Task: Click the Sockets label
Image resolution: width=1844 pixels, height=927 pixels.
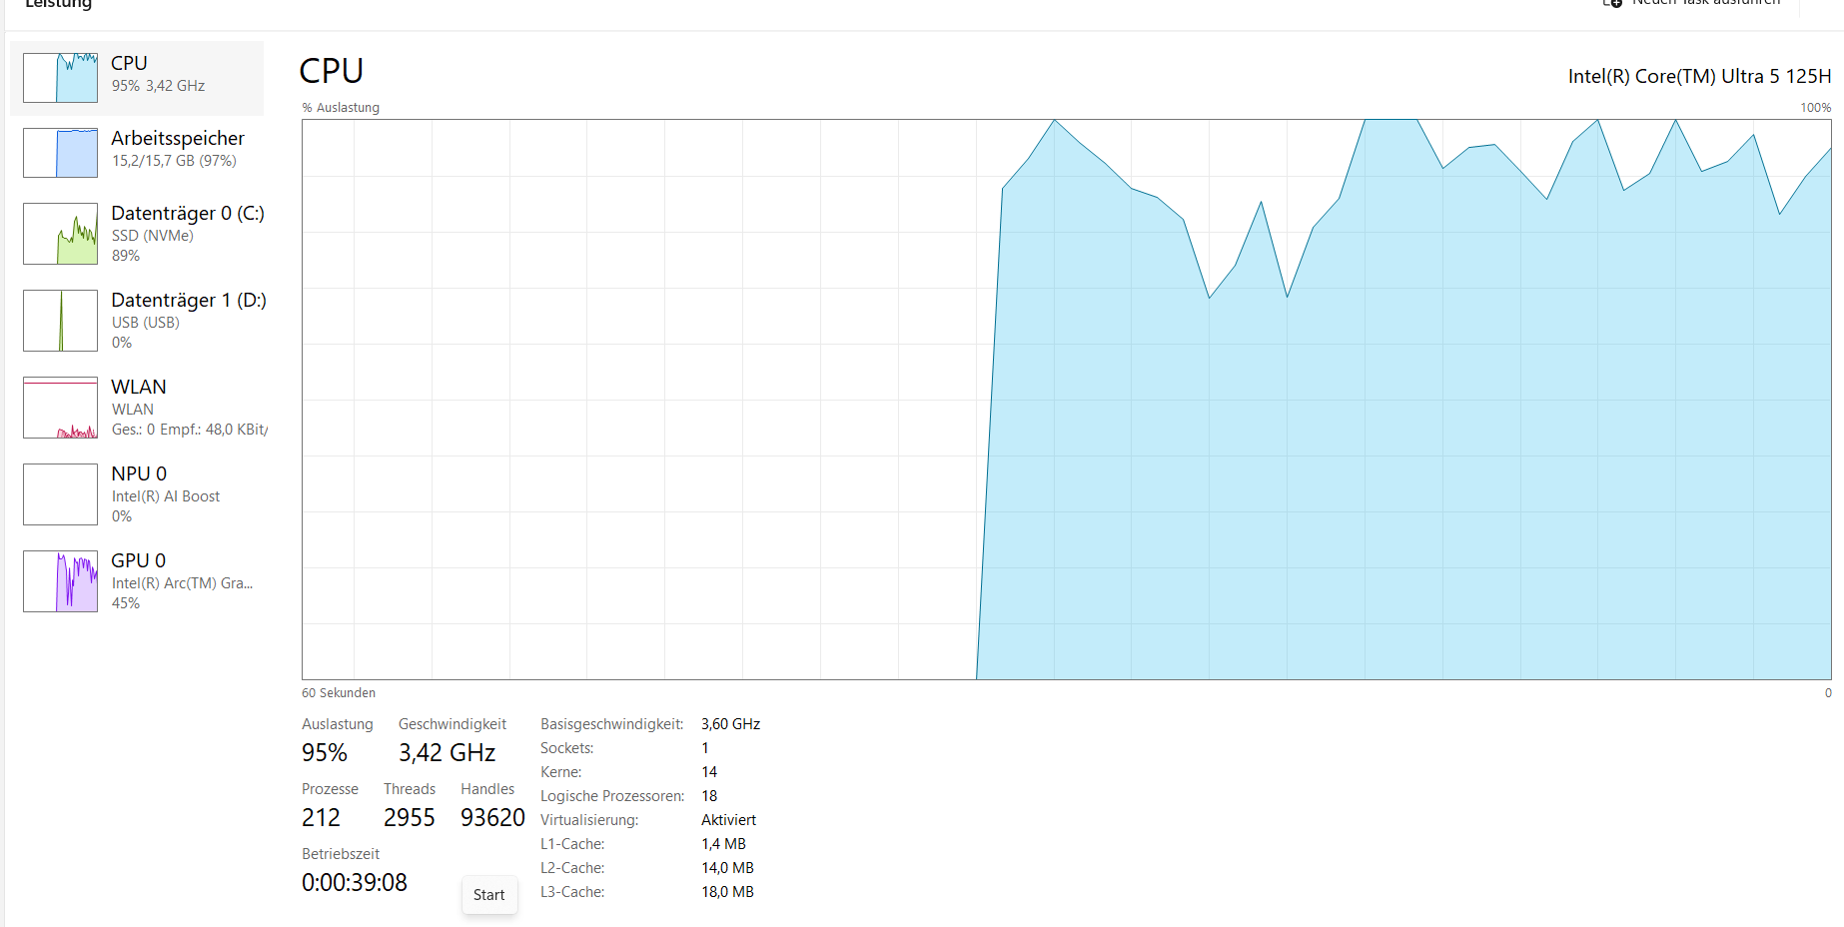Action: 567,748
